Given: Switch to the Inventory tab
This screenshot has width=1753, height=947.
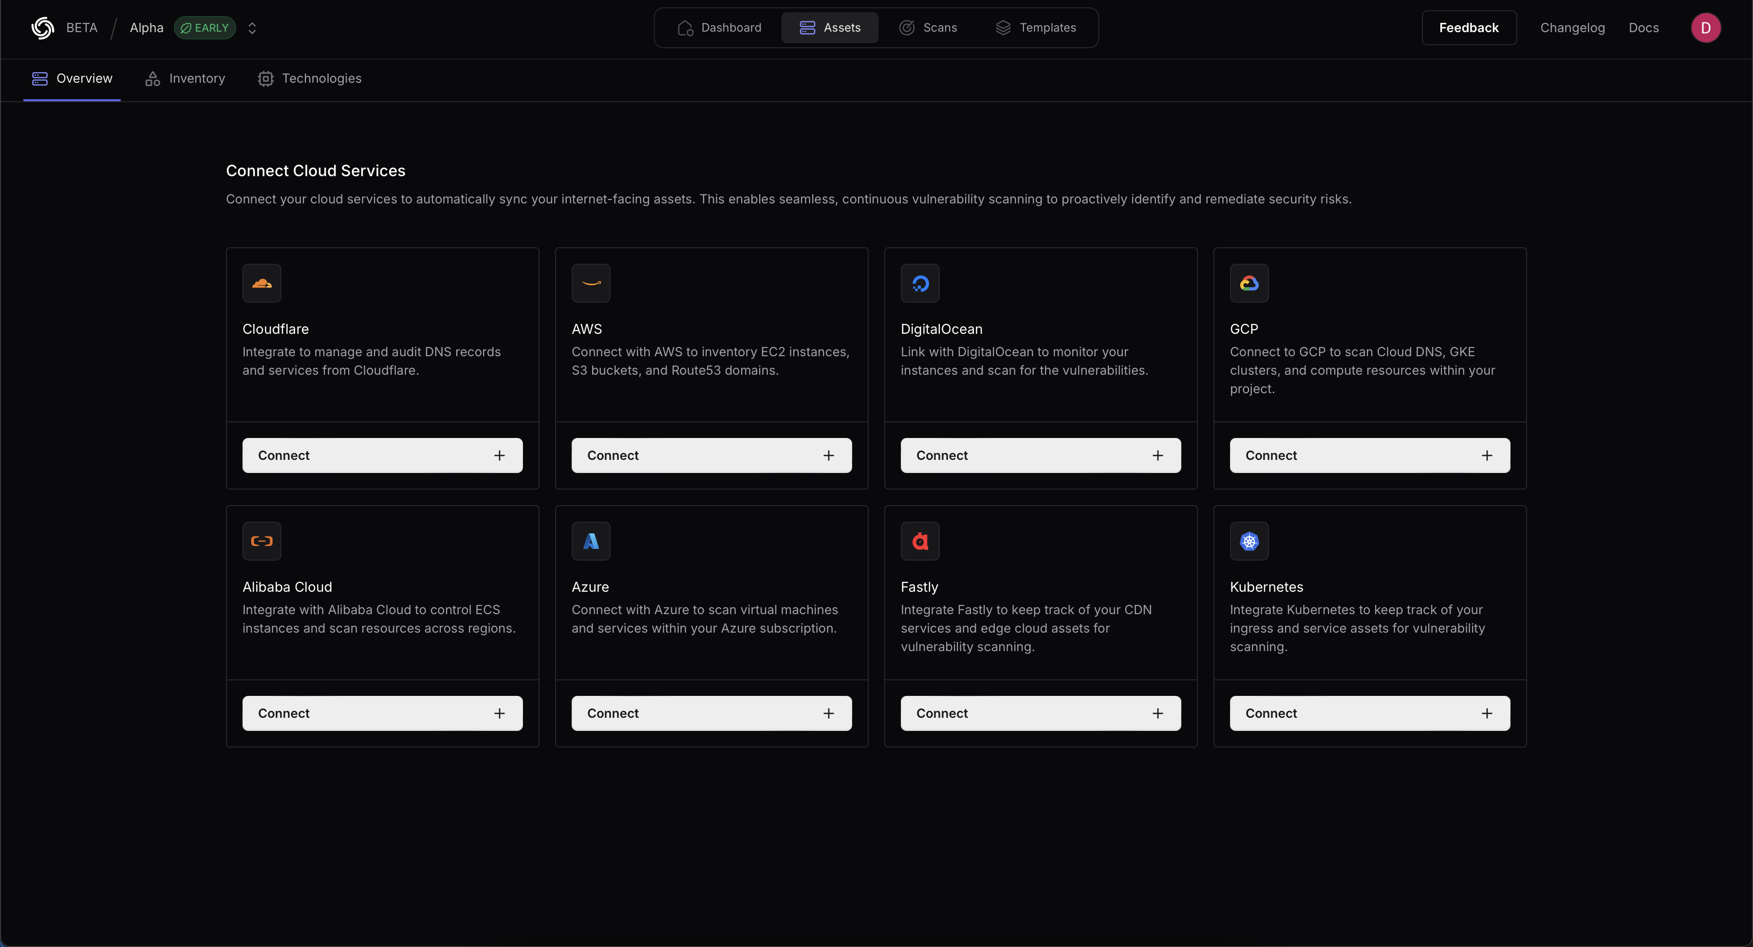Looking at the screenshot, I should click(x=185, y=78).
